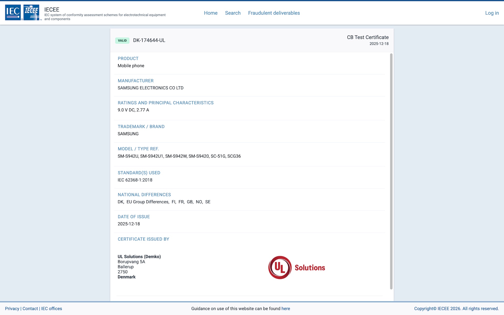The width and height of the screenshot is (504, 315).
Task: Click the CB Test Certificate heading
Action: coord(367,37)
